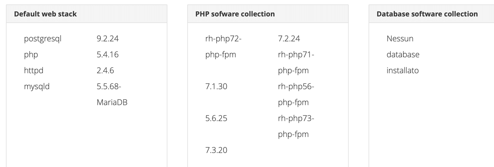
Task: Click version 7.3.20 text
Action: coord(216,150)
